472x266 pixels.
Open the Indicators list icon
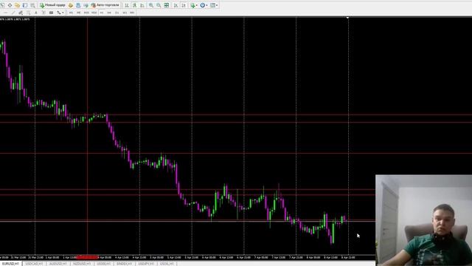point(192,5)
